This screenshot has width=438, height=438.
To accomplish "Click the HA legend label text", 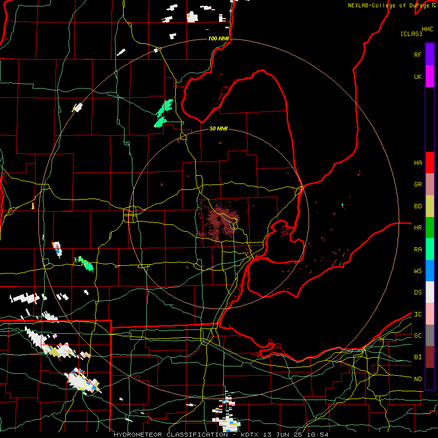I will pos(418,163).
